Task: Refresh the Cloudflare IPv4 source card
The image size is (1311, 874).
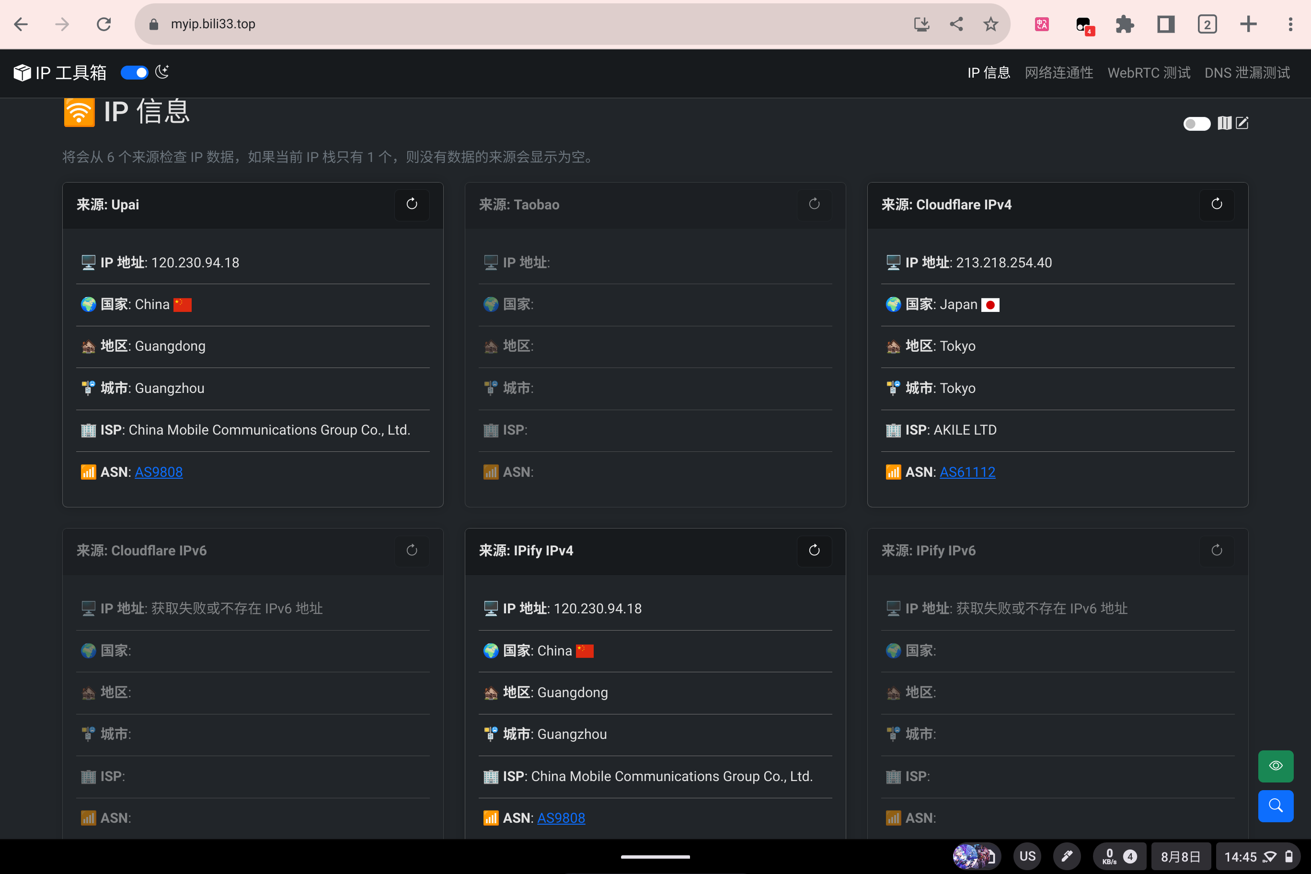Action: tap(1216, 205)
